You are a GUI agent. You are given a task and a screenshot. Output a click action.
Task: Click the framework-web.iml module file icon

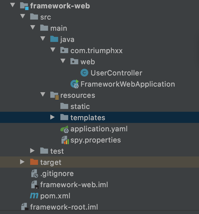click(34, 185)
